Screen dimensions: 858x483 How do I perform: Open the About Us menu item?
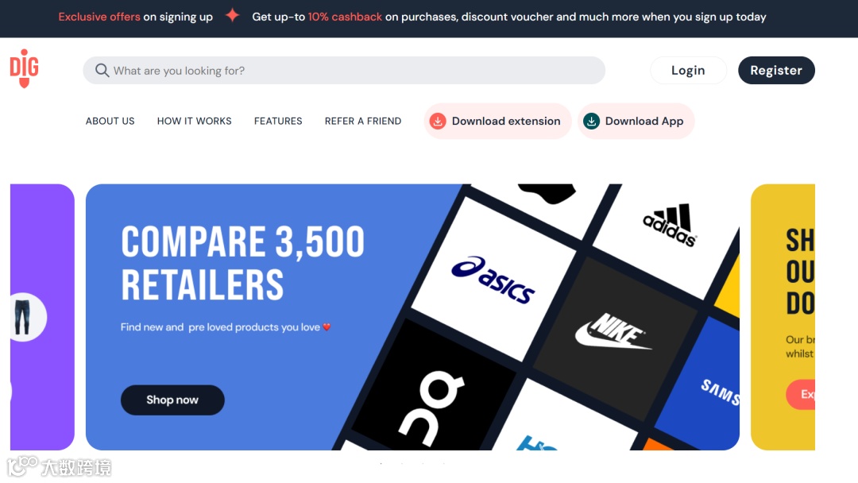[110, 121]
